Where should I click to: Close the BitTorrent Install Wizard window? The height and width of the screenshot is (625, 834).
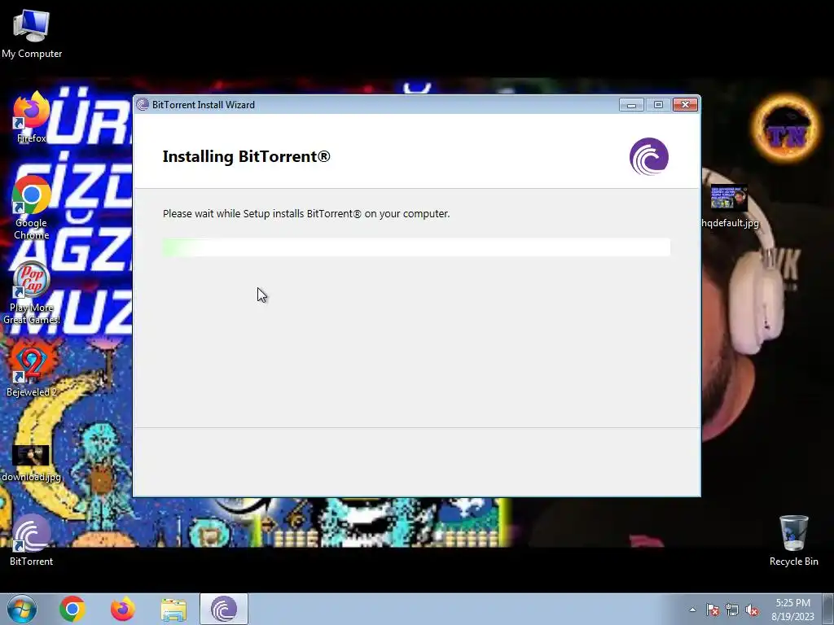(x=685, y=105)
